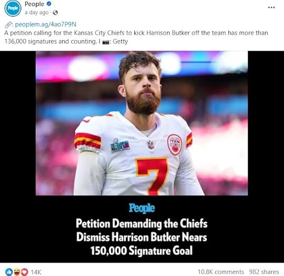Click the blue thumbs-up Like reaction icon
Image resolution: width=284 pixels, height=276 pixels.
9,272
